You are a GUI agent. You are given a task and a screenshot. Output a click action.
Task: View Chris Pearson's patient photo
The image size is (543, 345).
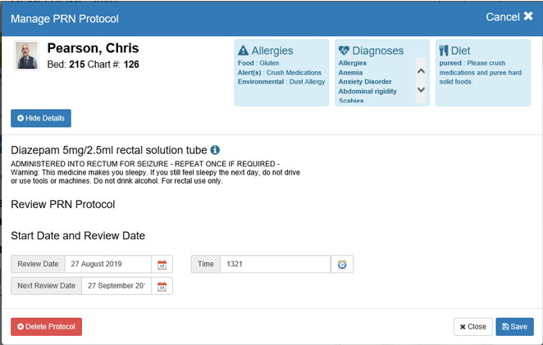(27, 56)
